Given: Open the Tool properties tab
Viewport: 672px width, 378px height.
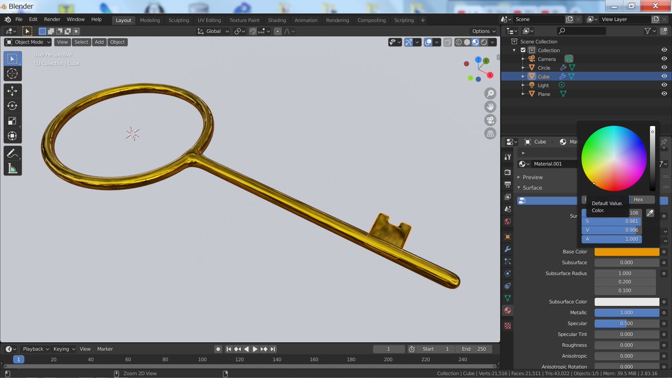Looking at the screenshot, I should (x=508, y=157).
